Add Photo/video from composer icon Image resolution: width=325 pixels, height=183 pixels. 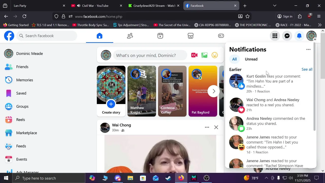205,55
